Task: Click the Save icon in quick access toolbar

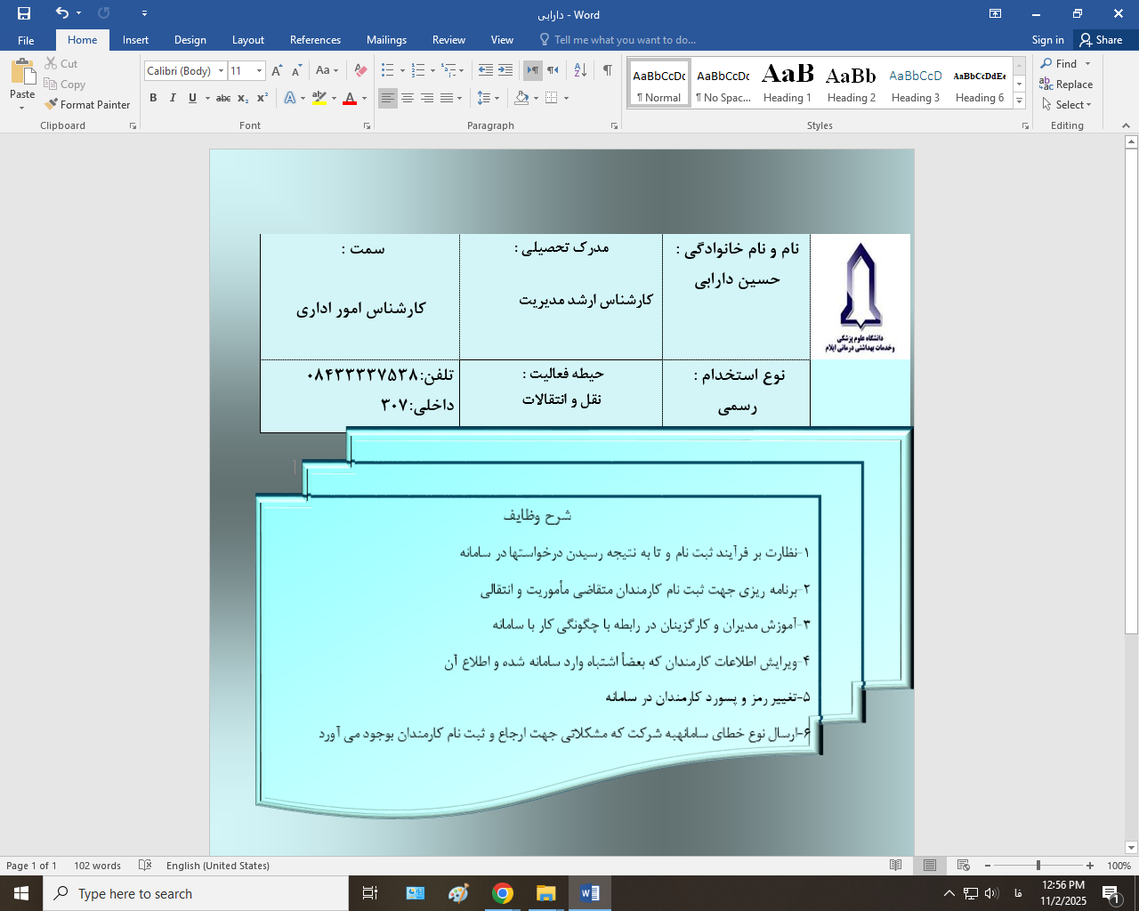Action: click(x=24, y=13)
